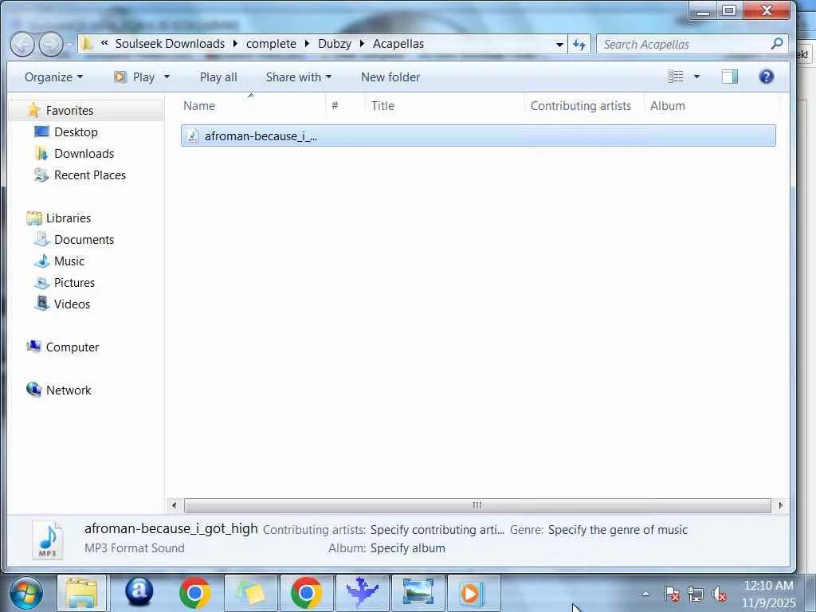Open Recent Places in the sidebar
816x612 pixels.
[x=90, y=175]
